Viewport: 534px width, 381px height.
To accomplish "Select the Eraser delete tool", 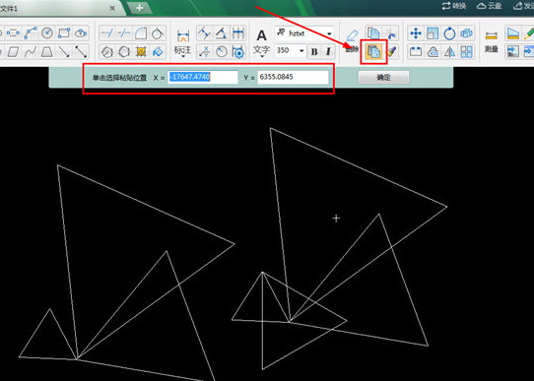I will pos(352,35).
